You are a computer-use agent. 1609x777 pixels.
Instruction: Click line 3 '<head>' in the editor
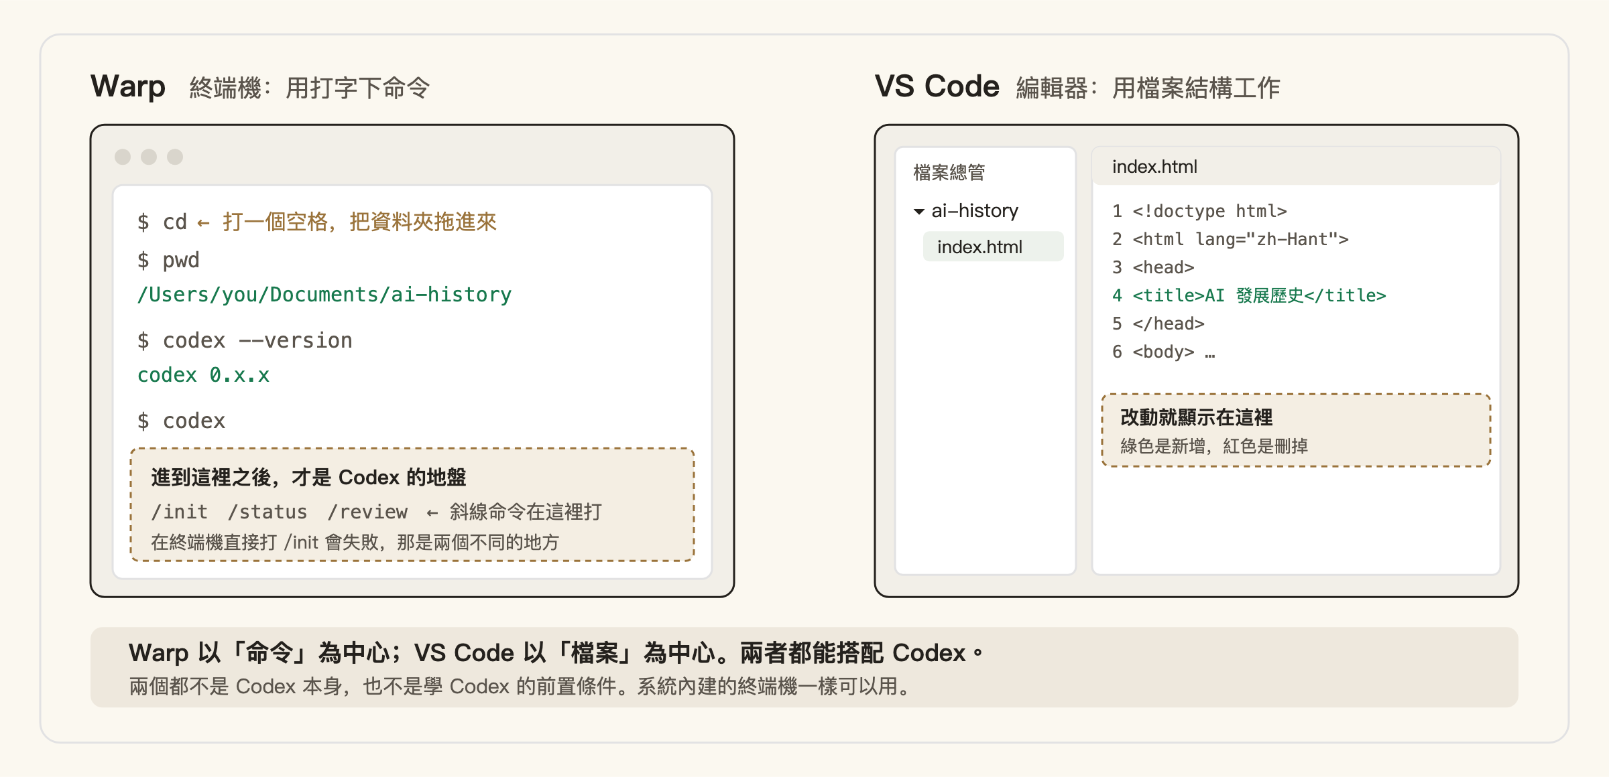1153,267
